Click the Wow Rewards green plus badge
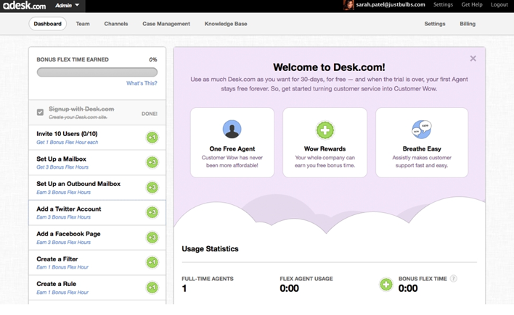Image resolution: width=514 pixels, height=315 pixels. (325, 130)
